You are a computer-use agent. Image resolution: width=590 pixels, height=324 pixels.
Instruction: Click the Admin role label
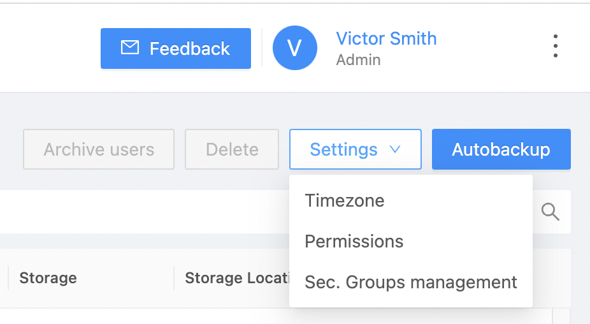pyautogui.click(x=358, y=60)
